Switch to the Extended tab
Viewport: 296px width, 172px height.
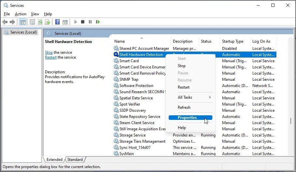point(54,160)
